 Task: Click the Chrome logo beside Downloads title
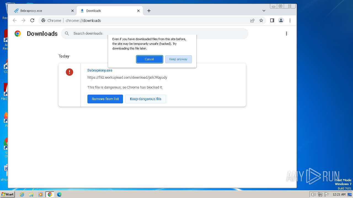(x=18, y=34)
